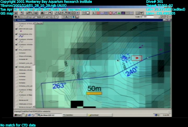Click the small green icon in tools row
The image size is (188, 127).
pyautogui.click(x=70, y=17)
